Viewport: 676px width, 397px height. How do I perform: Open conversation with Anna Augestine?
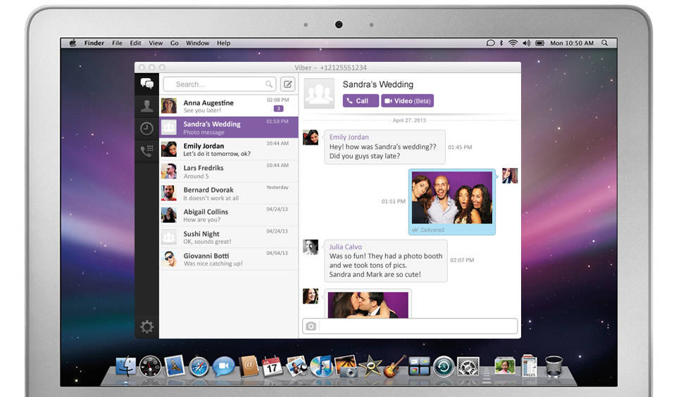[228, 106]
